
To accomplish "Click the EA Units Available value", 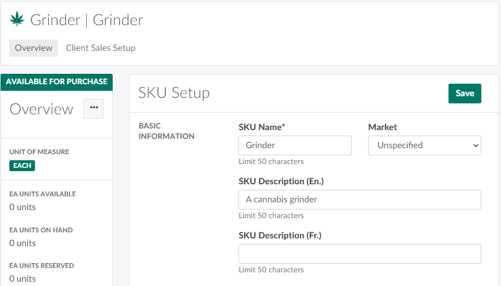I will [23, 207].
